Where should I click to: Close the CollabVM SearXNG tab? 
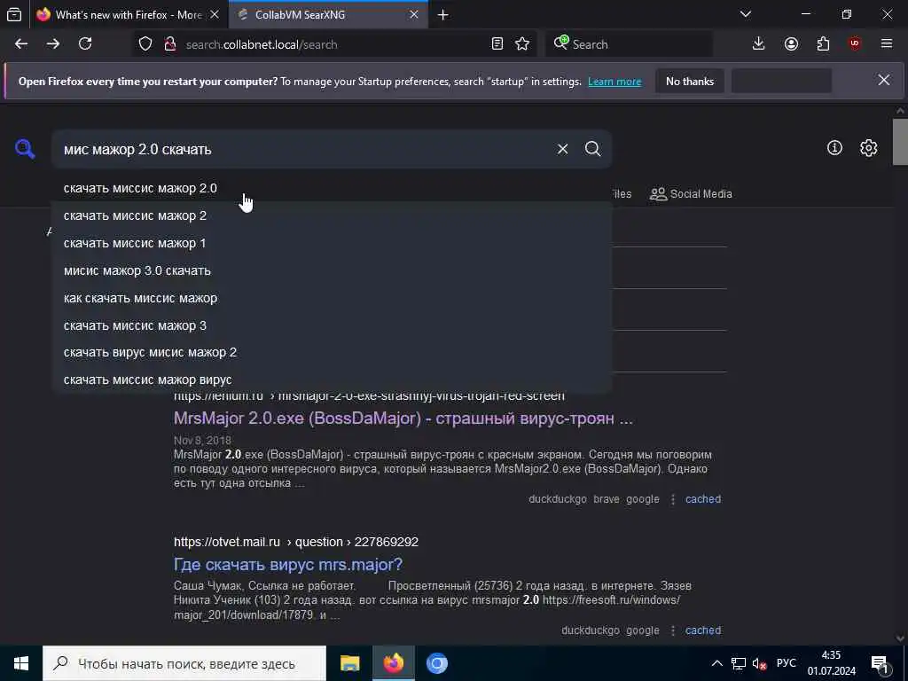tap(414, 15)
